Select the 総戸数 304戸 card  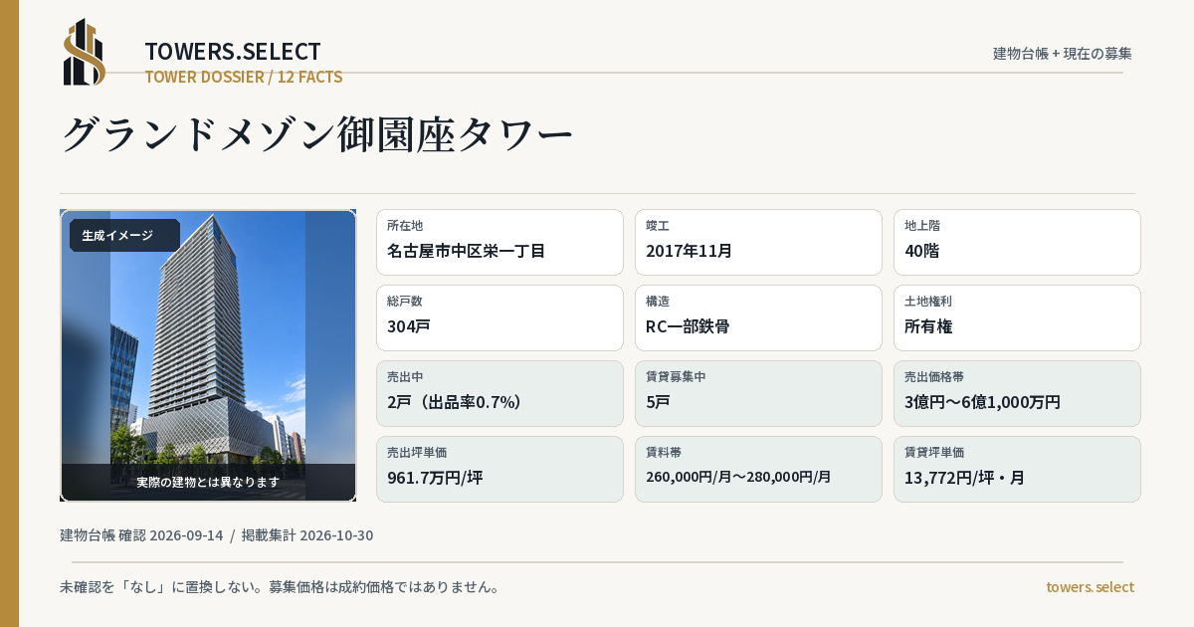tap(499, 317)
